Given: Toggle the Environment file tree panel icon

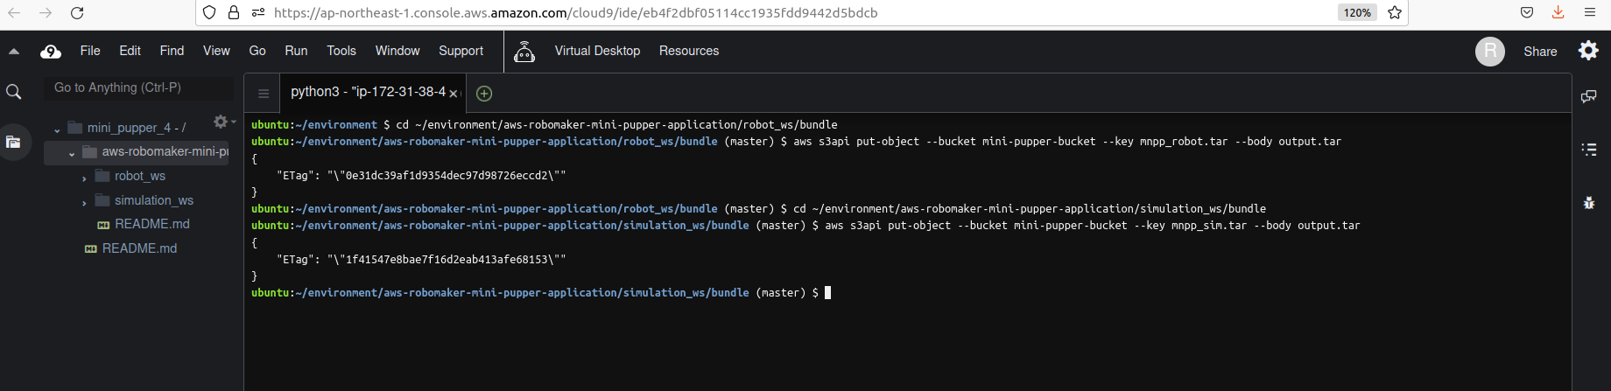Looking at the screenshot, I should pos(13,142).
